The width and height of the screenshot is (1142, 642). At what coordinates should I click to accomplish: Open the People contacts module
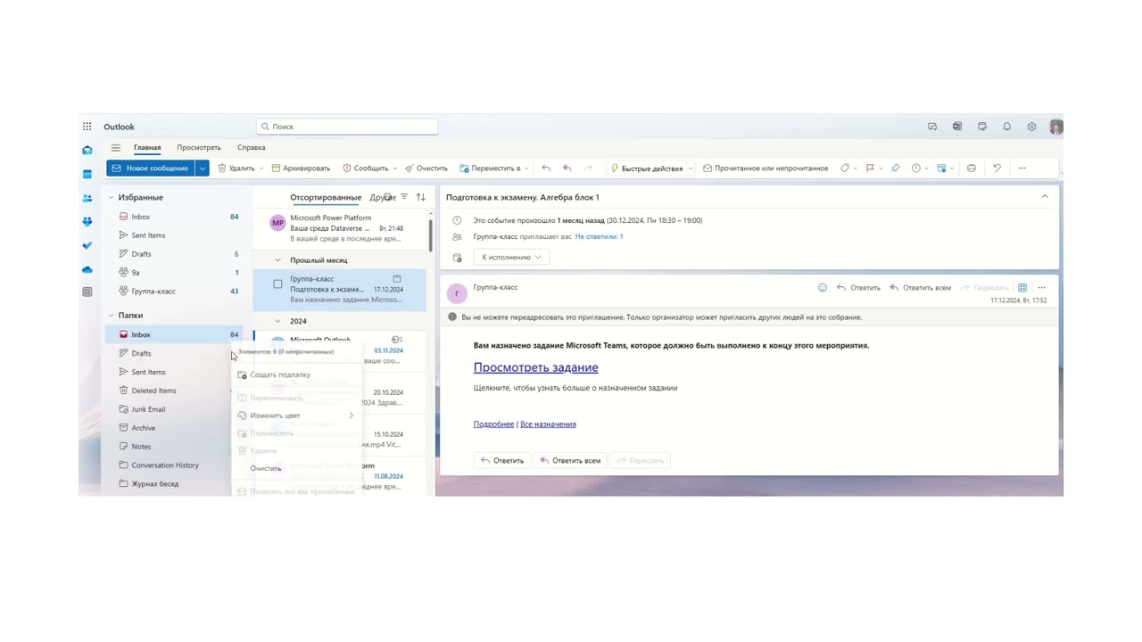pos(87,198)
